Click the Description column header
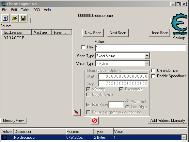The width and height of the screenshot is (189, 142). pos(40,132)
